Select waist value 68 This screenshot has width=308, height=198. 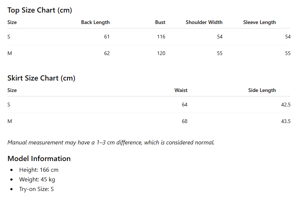pyautogui.click(x=184, y=121)
